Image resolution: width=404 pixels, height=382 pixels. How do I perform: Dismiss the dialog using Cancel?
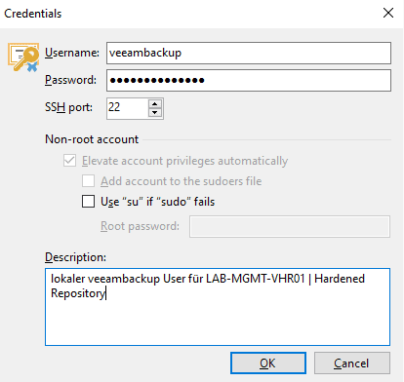(x=351, y=363)
